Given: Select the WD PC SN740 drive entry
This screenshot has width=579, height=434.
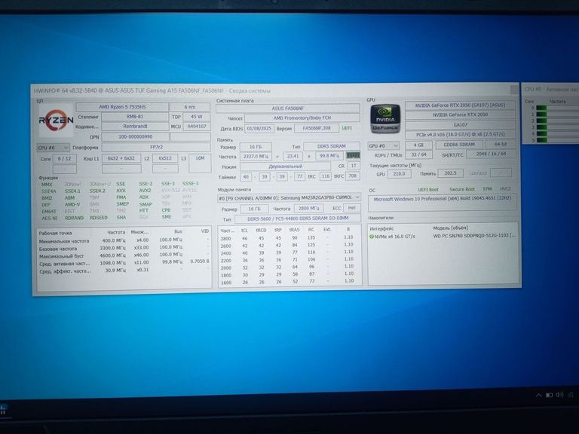Looking at the screenshot, I should (473, 236).
